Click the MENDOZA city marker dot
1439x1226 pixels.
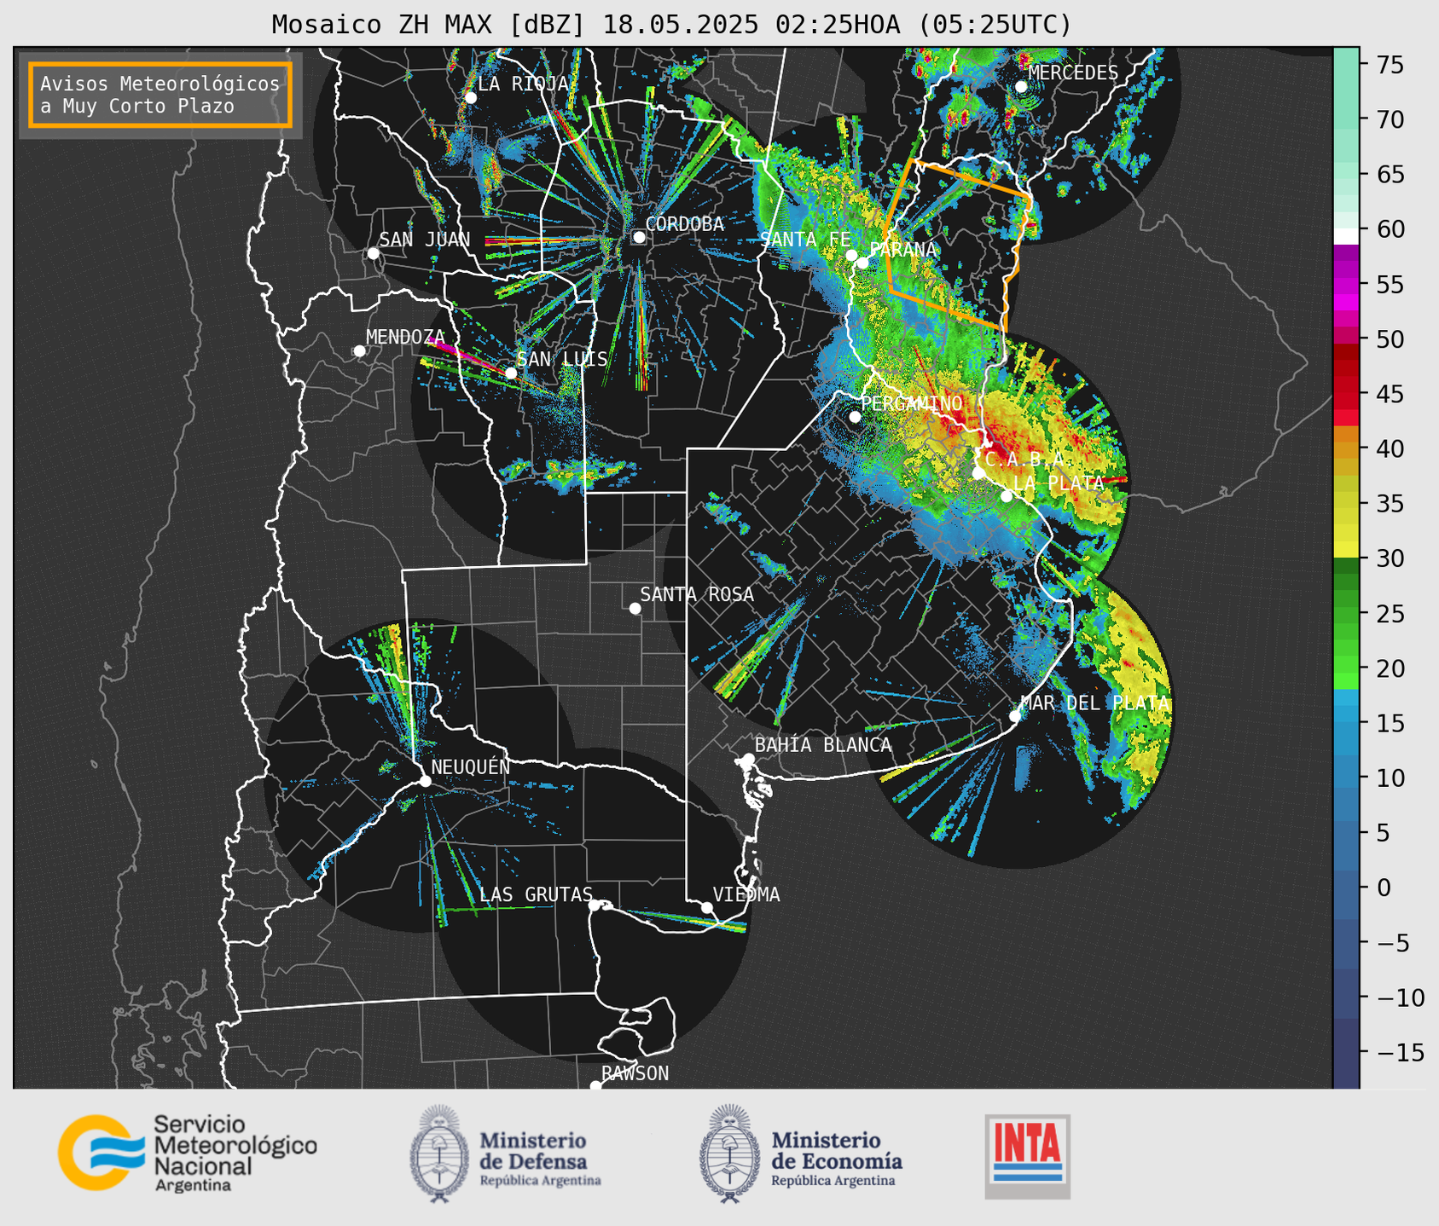click(359, 351)
